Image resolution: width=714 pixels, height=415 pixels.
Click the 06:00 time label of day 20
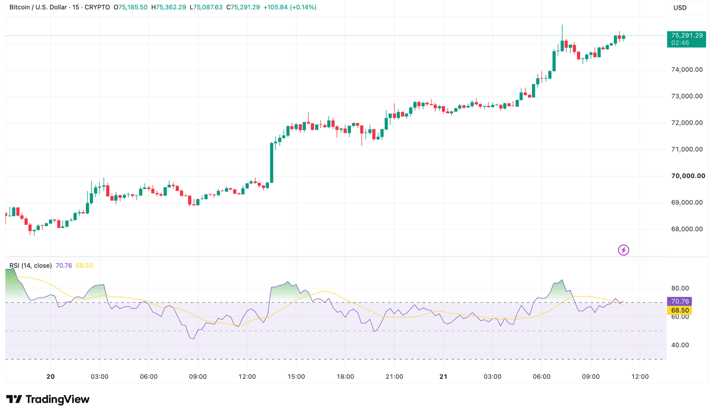click(149, 377)
